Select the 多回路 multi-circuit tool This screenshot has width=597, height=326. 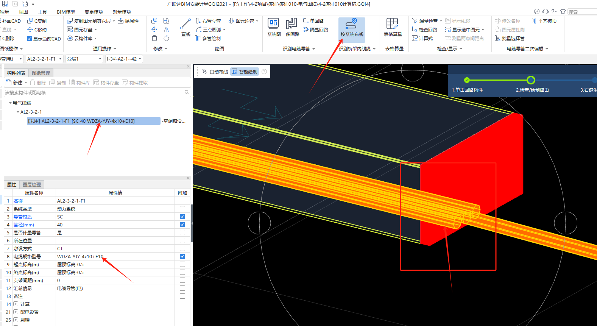coord(292,28)
